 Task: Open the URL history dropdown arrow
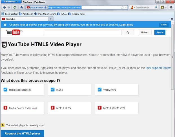tap(126, 8)
